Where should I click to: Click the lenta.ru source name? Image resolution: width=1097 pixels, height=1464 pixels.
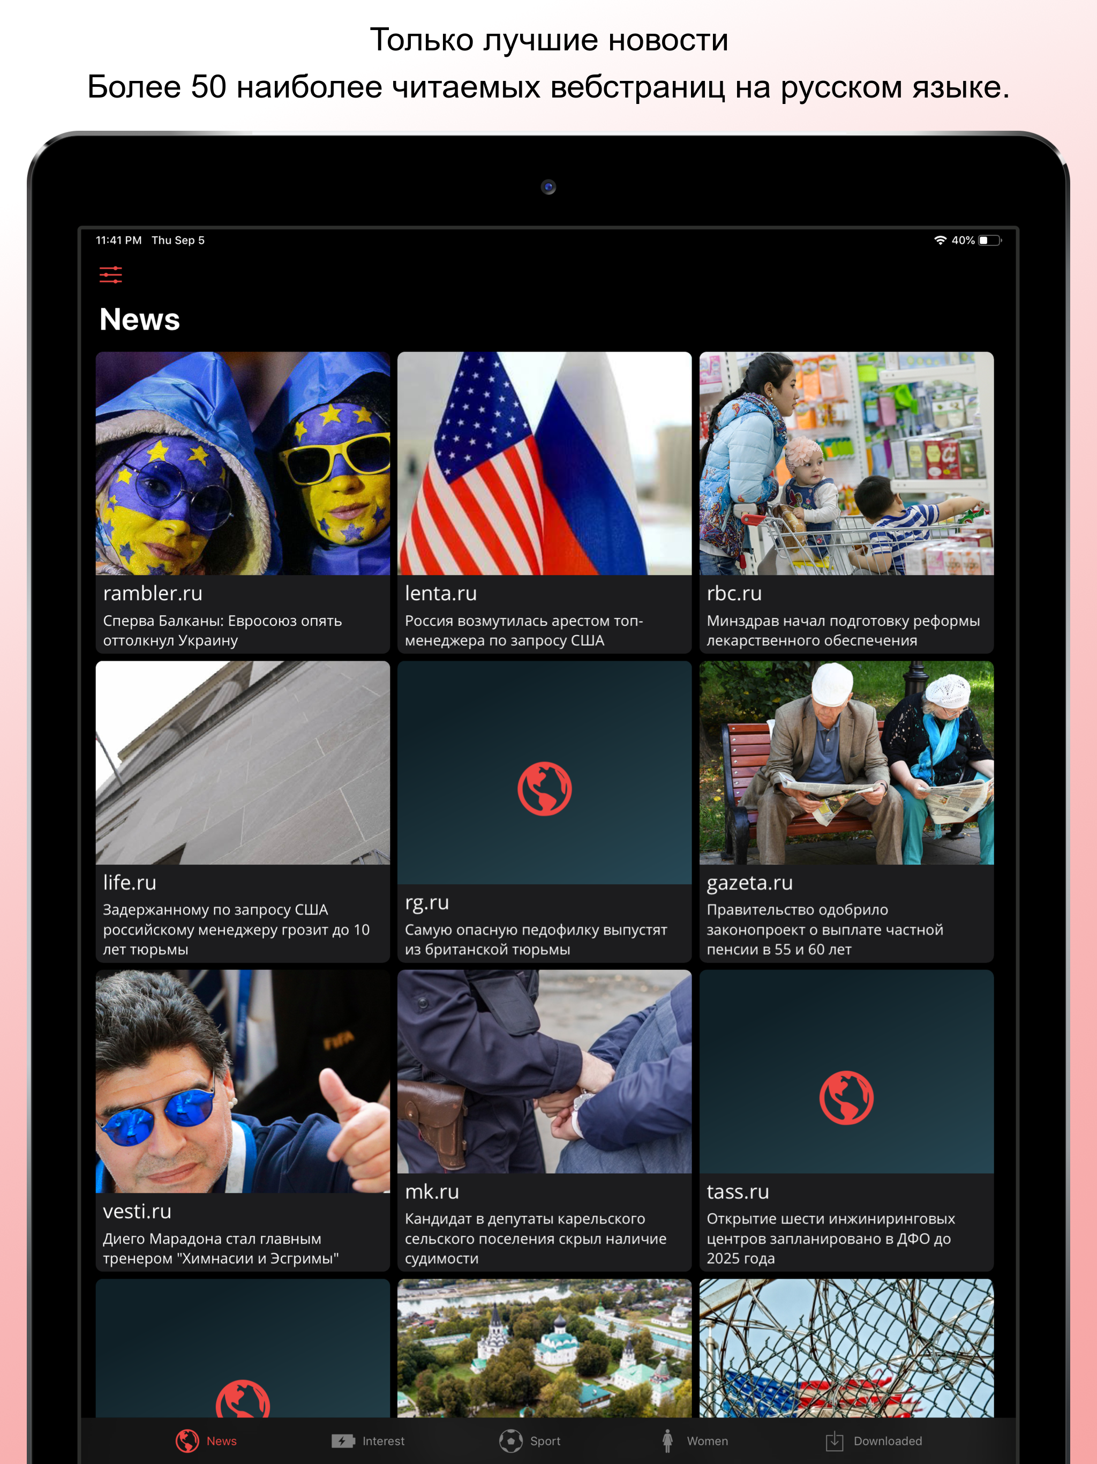[x=441, y=593]
